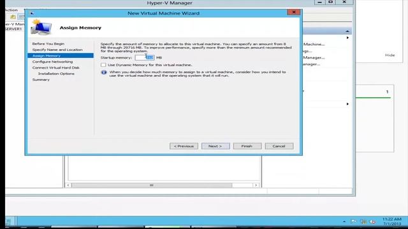
Task: Click the volume tray icon
Action: click(x=372, y=221)
